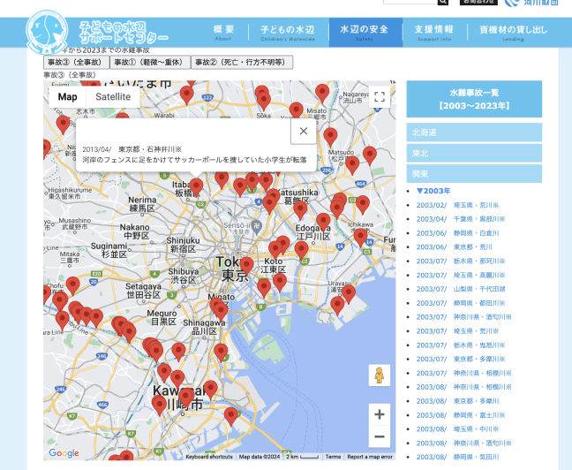Open the 子どもの水辺 menu
Screen dimensions: 572x470
pyautogui.click(x=288, y=32)
